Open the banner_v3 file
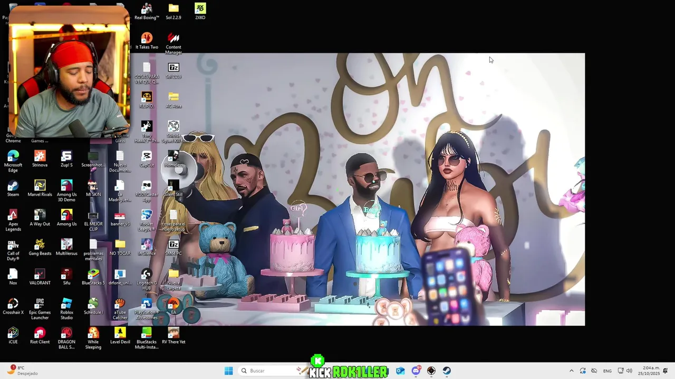This screenshot has height=379, width=675. (x=120, y=218)
